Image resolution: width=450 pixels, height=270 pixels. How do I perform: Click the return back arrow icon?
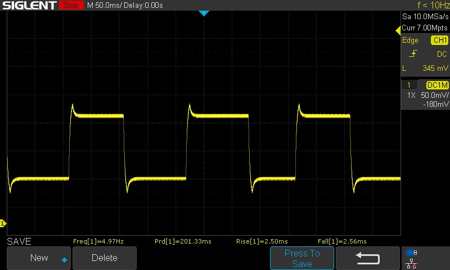coord(368,258)
